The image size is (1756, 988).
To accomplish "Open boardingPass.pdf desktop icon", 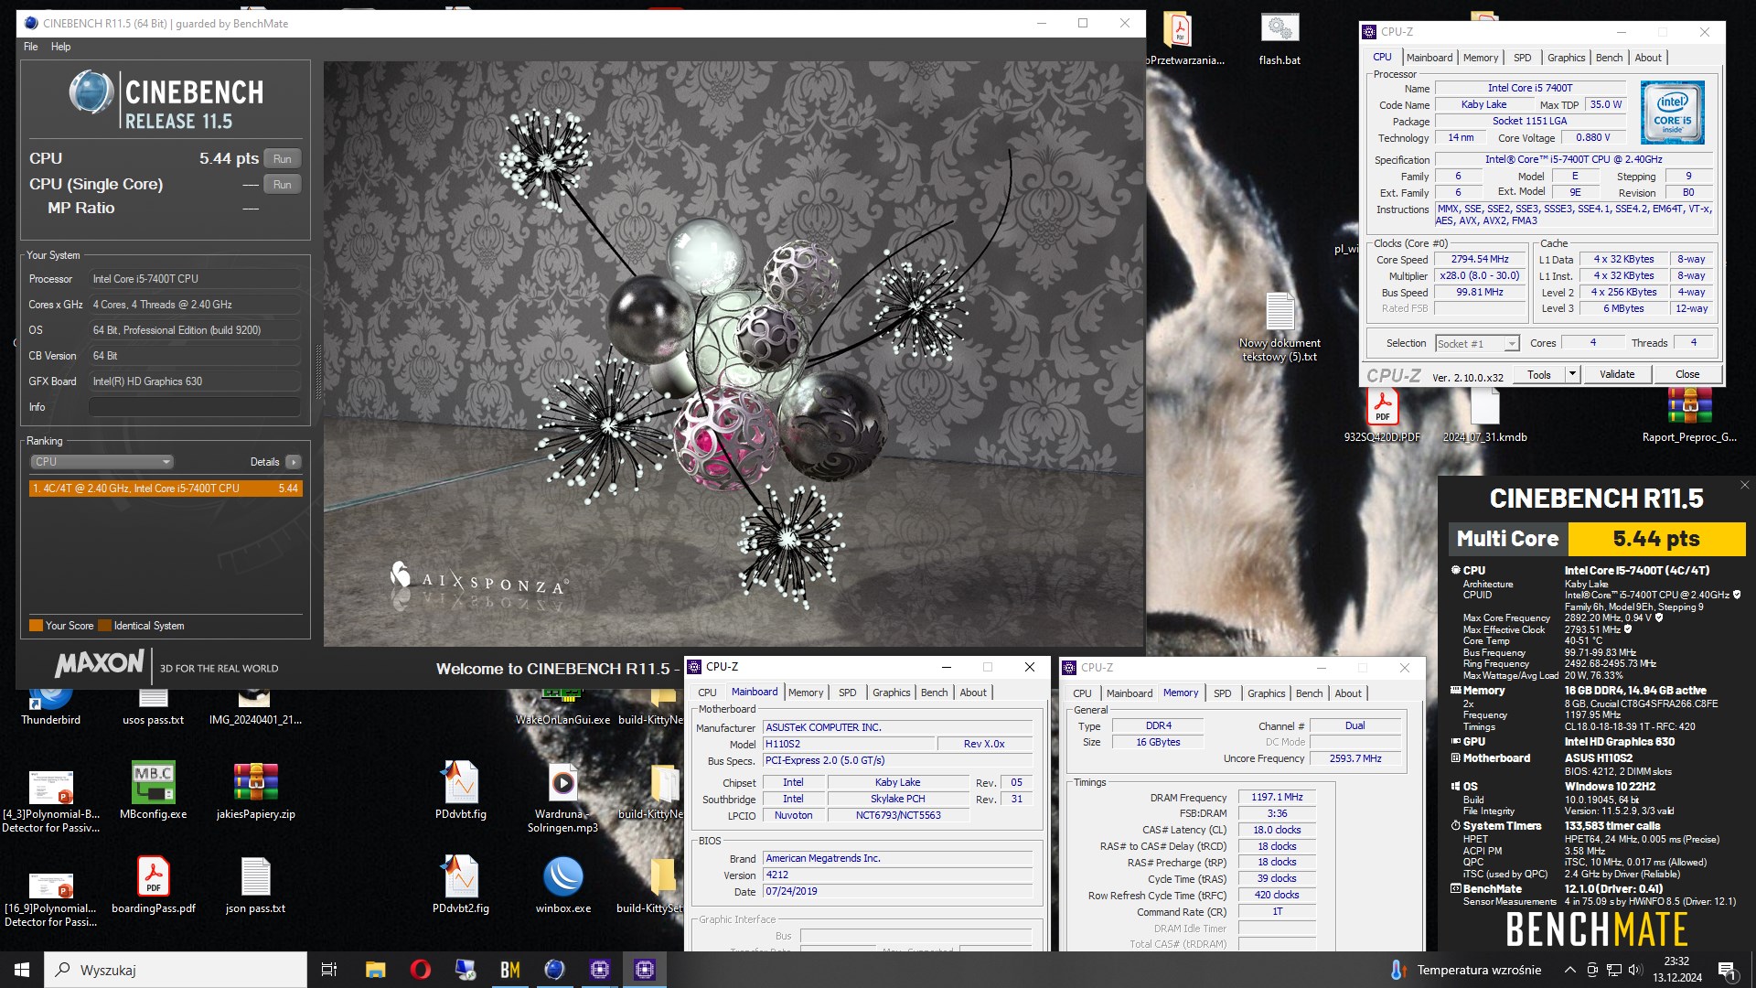I will [x=153, y=886].
